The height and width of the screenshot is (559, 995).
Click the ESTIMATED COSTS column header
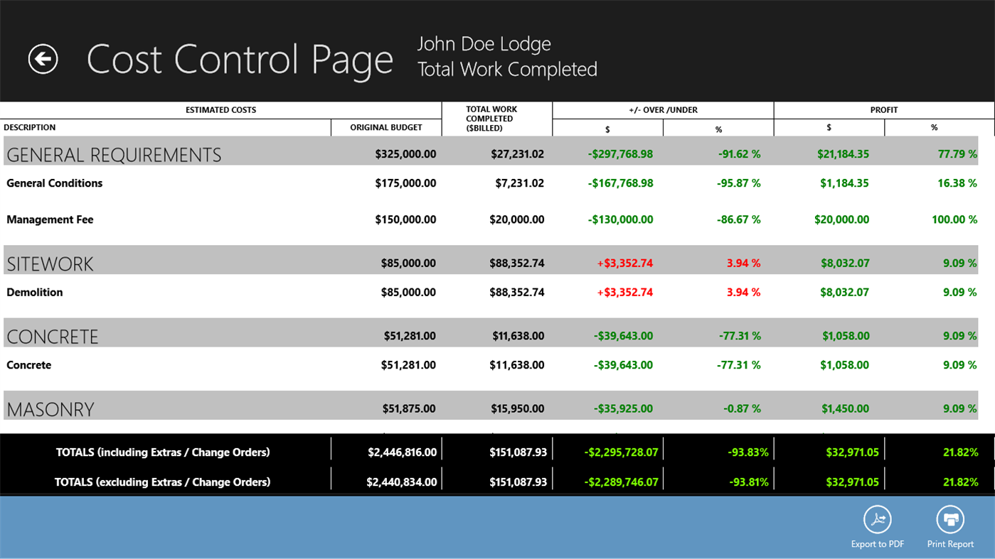tap(219, 109)
